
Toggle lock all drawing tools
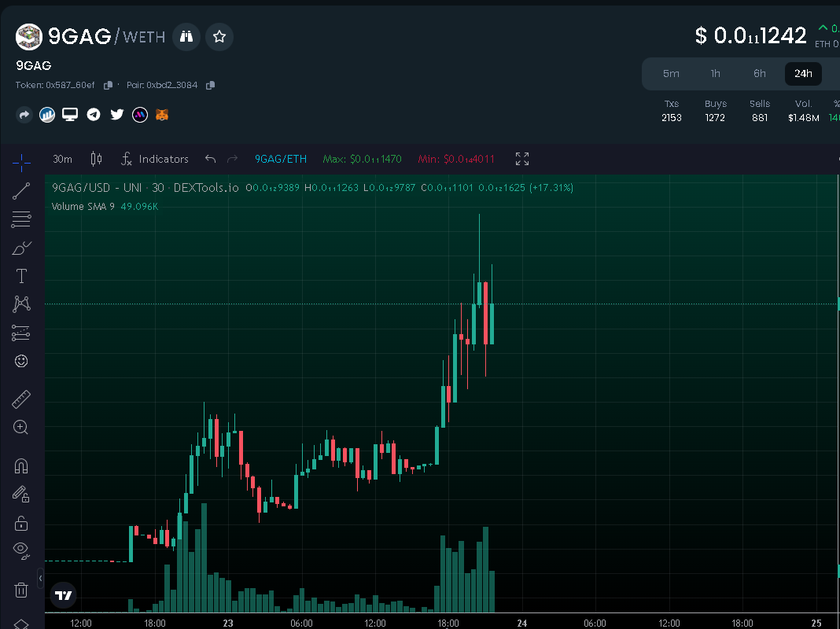[21, 523]
